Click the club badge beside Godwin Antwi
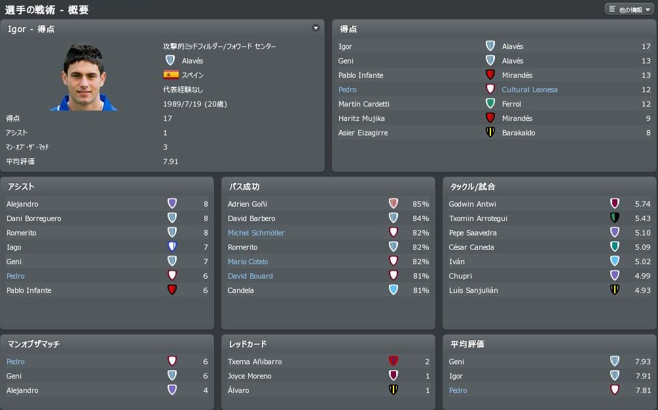This screenshot has width=658, height=410. tap(615, 204)
